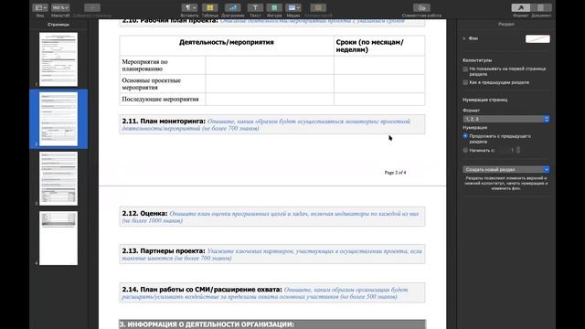The width and height of the screenshot is (585, 329).
Task: Select page 4 thumbnail in sidebar
Action: (58, 239)
